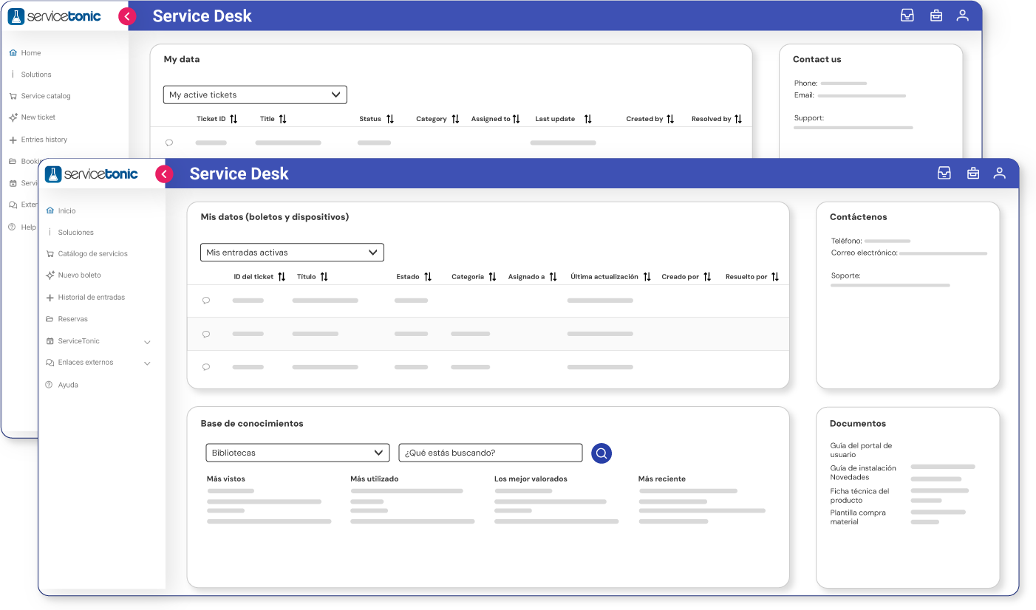
Task: Open Ficha técnica del producto document
Action: point(859,496)
